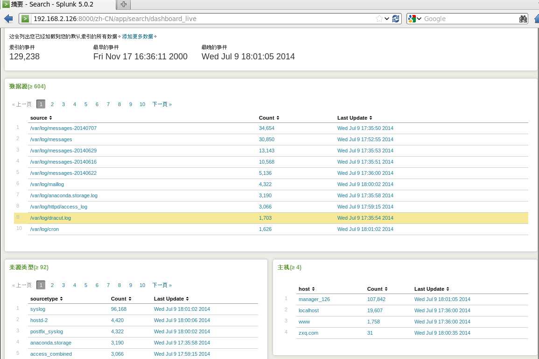Click Wed Jul 9 17:52:55 2014 timestamp
This screenshot has width=539, height=359.
[x=365, y=139]
